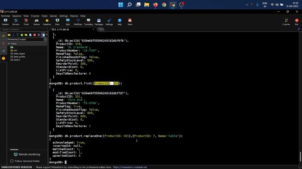The image size is (302, 169).
Task: Click the Windows Start button on taskbar
Action: (x=121, y=5)
